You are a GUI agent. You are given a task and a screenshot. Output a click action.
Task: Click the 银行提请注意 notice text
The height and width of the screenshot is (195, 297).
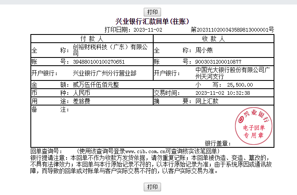coord(151,164)
